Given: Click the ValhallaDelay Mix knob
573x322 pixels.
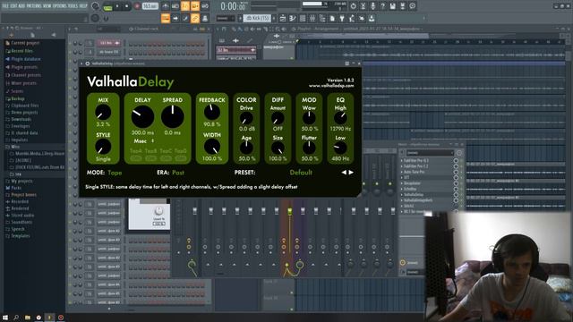Looking at the screenshot, I should pyautogui.click(x=103, y=112).
